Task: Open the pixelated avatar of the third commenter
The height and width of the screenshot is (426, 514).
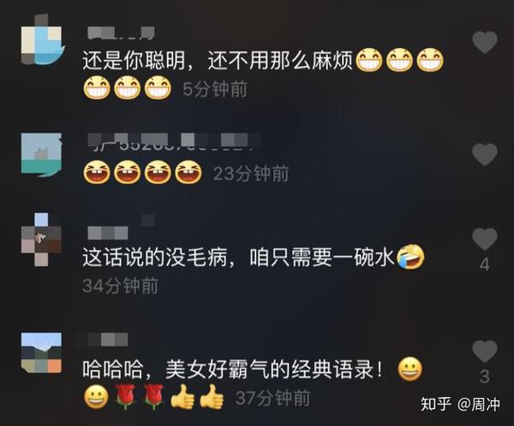Action: pos(41,240)
